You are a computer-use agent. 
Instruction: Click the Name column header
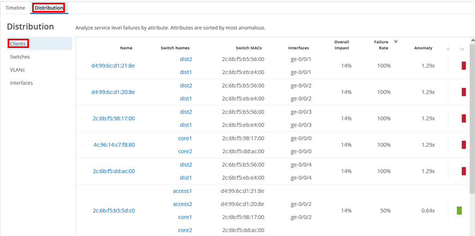(126, 48)
